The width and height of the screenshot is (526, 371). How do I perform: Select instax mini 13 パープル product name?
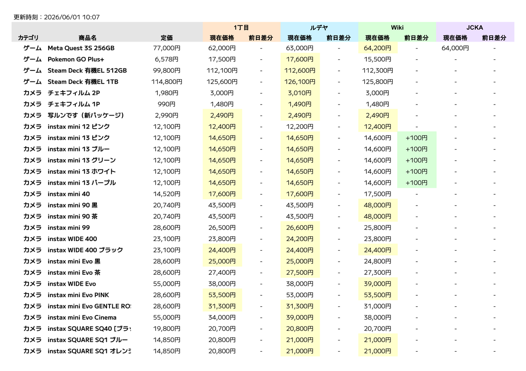[x=82, y=182]
